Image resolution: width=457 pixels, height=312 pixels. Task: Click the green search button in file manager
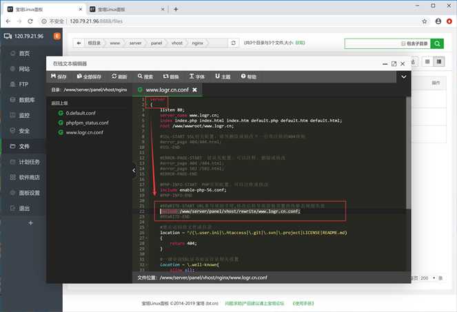pyautogui.click(x=437, y=43)
